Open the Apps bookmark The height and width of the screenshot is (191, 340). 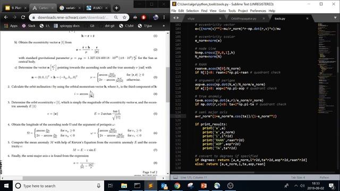11,26
